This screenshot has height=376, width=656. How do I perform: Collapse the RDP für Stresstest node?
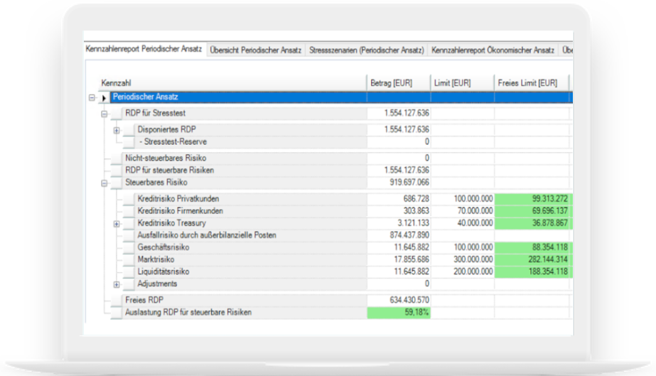[x=104, y=114]
